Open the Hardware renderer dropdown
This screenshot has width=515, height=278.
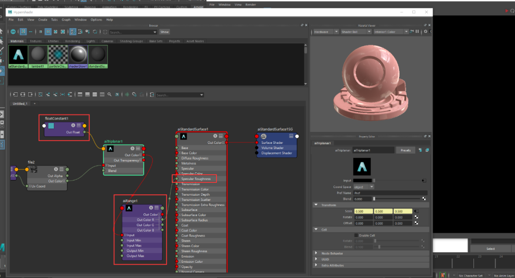point(326,32)
